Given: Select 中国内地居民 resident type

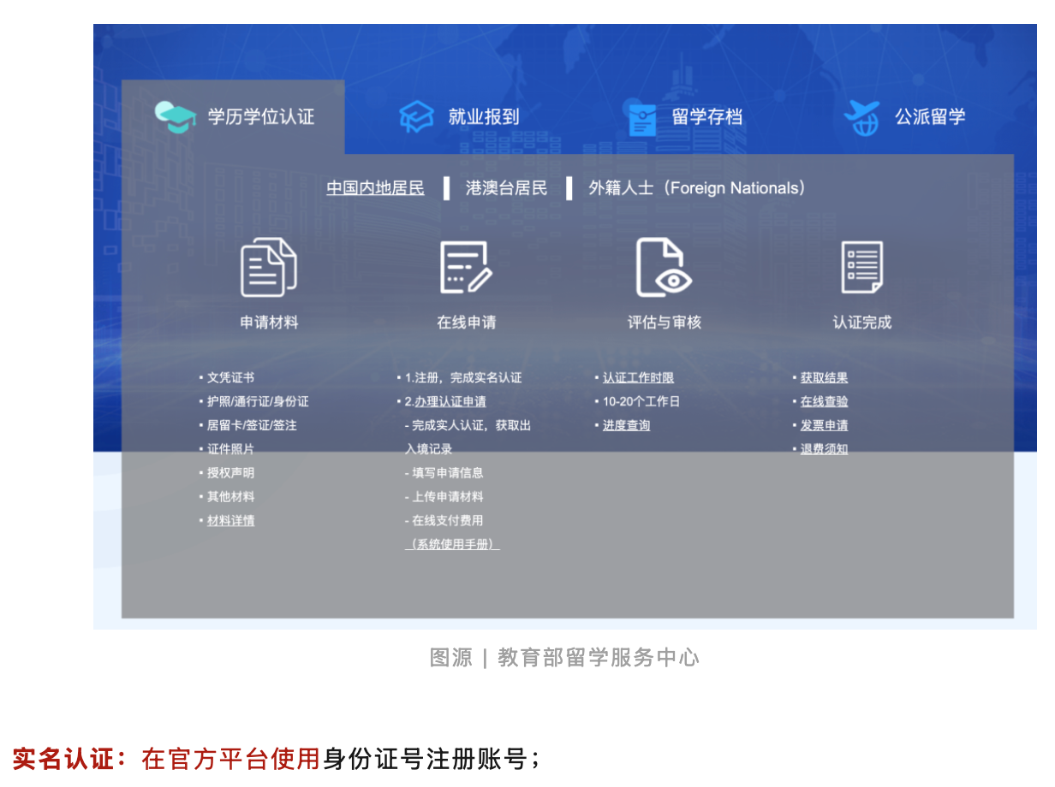Looking at the screenshot, I should (375, 188).
